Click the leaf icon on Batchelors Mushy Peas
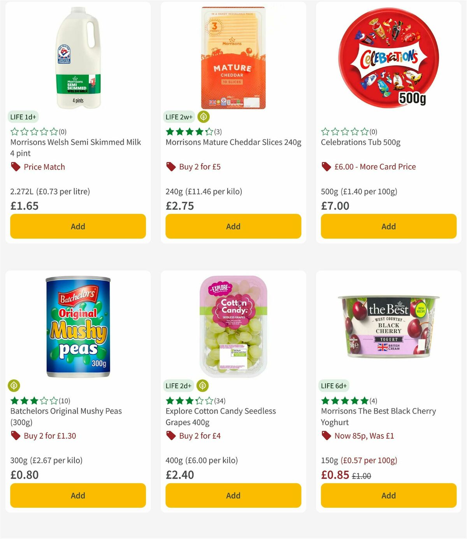Screen dimensions: 467x539 14,385
